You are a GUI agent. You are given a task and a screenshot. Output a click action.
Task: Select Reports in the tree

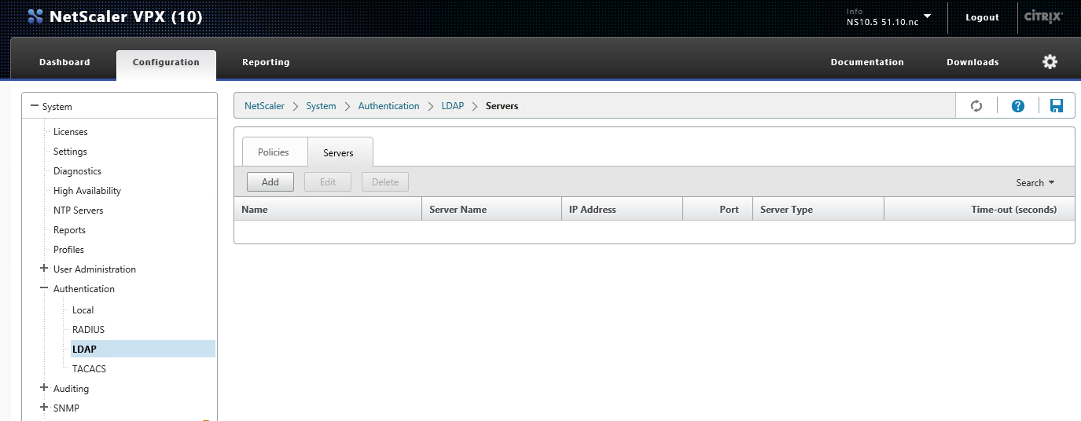69,230
